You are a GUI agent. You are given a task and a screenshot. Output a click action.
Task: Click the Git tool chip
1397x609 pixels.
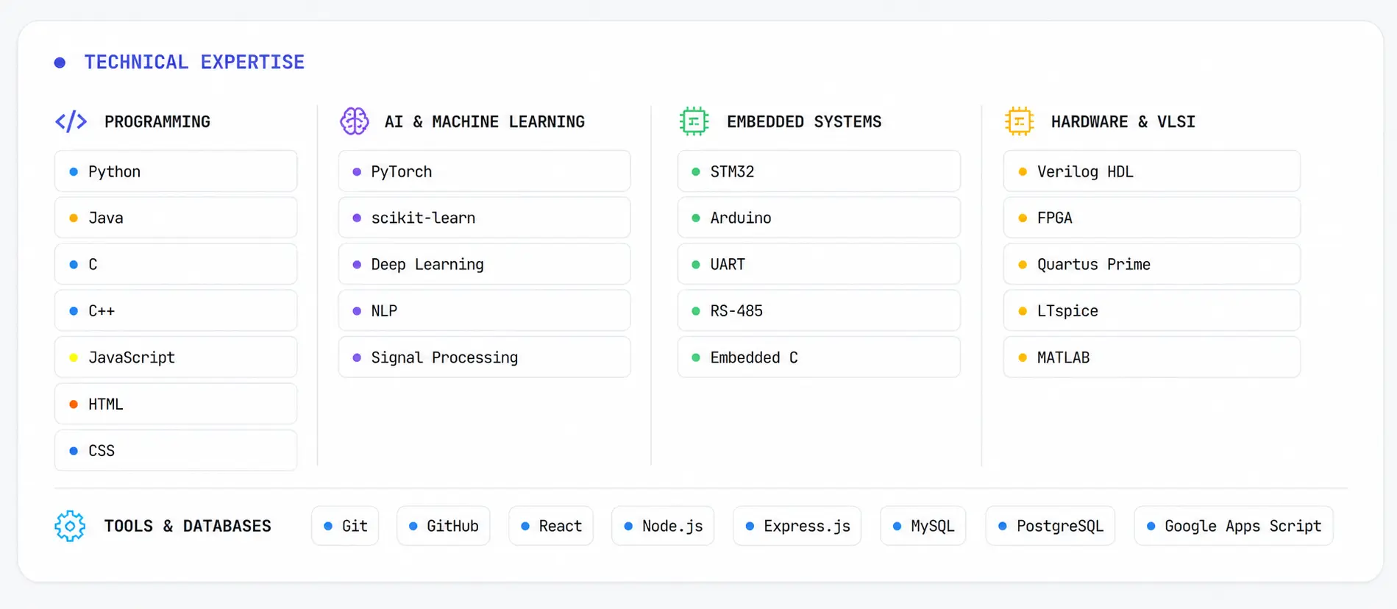(x=345, y=526)
